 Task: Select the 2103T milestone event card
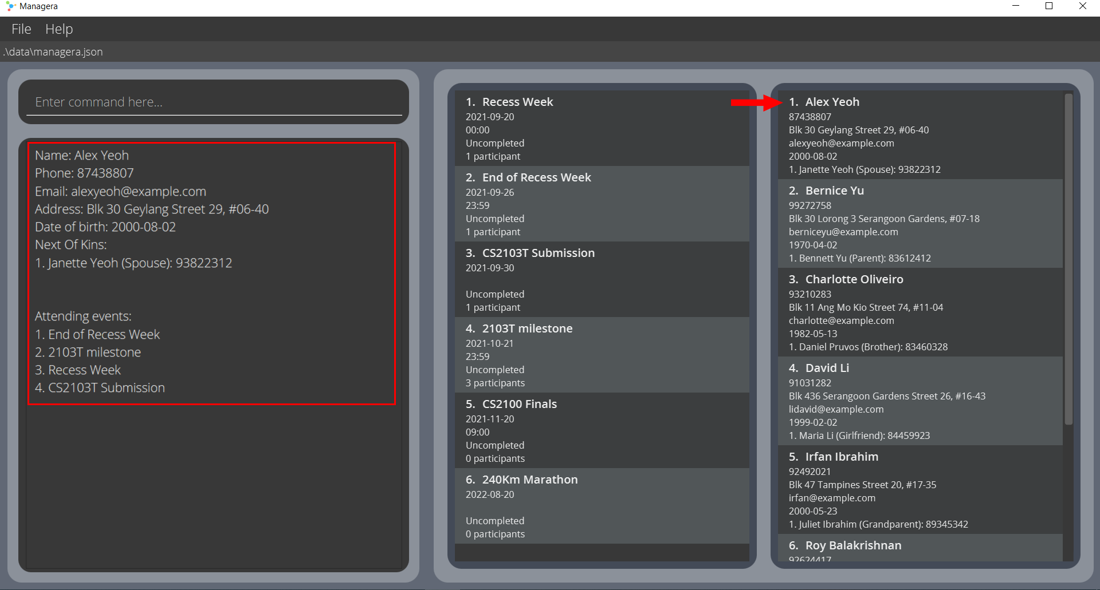point(602,355)
